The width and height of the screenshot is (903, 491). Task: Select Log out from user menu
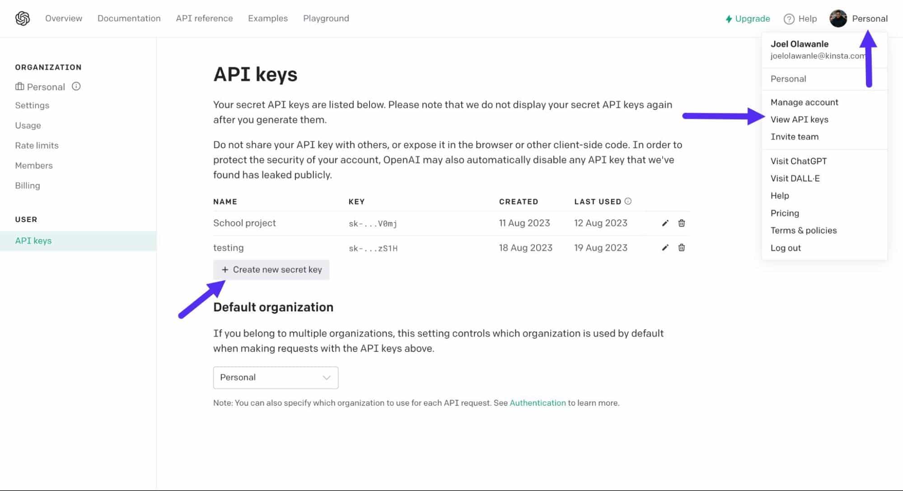coord(786,247)
